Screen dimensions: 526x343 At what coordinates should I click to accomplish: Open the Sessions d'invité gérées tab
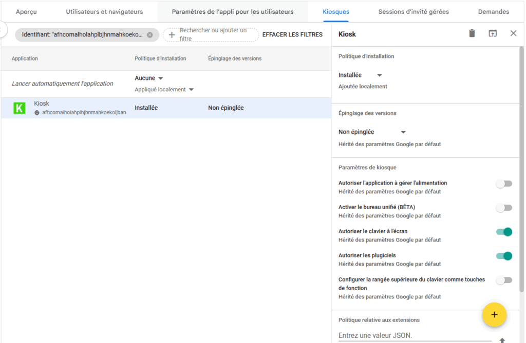click(x=413, y=12)
